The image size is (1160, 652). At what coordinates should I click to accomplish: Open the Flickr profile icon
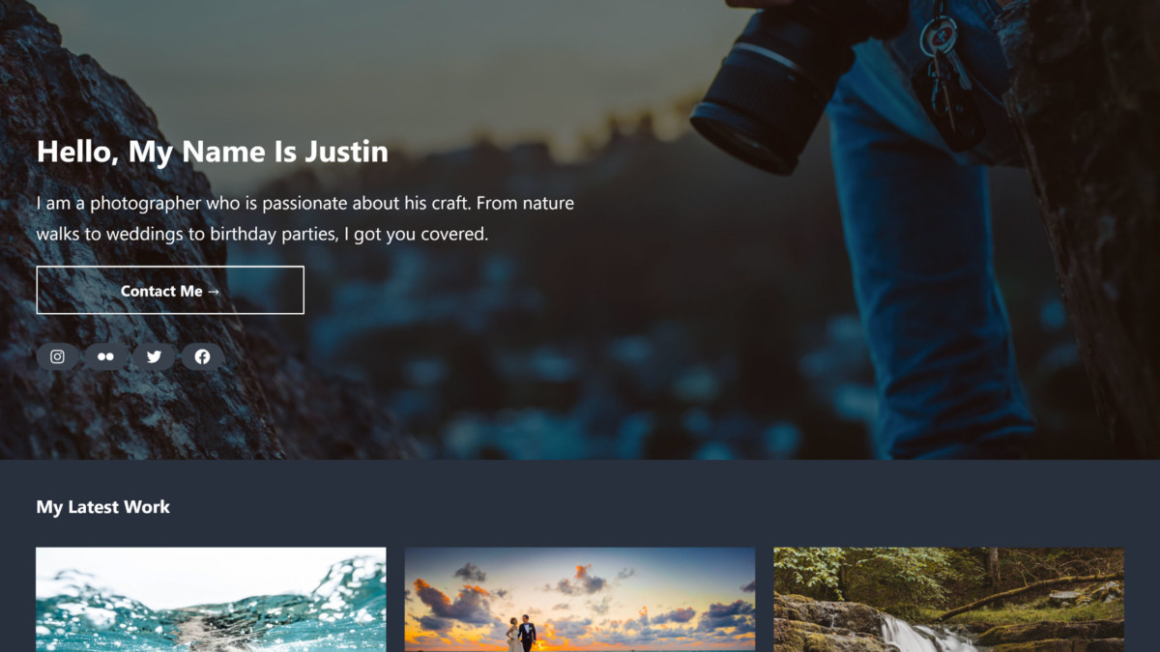coord(105,356)
